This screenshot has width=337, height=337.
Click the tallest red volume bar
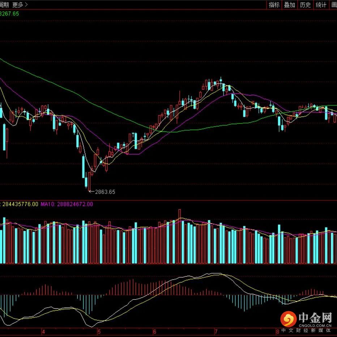pyautogui.click(x=180, y=236)
